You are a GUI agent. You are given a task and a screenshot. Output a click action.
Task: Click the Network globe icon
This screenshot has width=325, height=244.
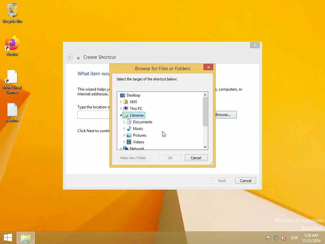click(126, 148)
